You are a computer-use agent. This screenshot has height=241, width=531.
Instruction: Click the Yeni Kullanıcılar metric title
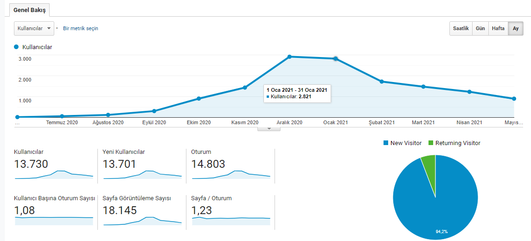coord(124,152)
